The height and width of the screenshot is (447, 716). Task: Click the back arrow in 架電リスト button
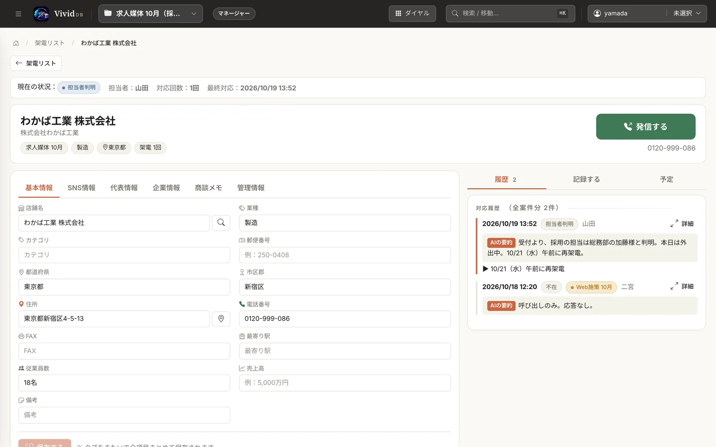19,63
